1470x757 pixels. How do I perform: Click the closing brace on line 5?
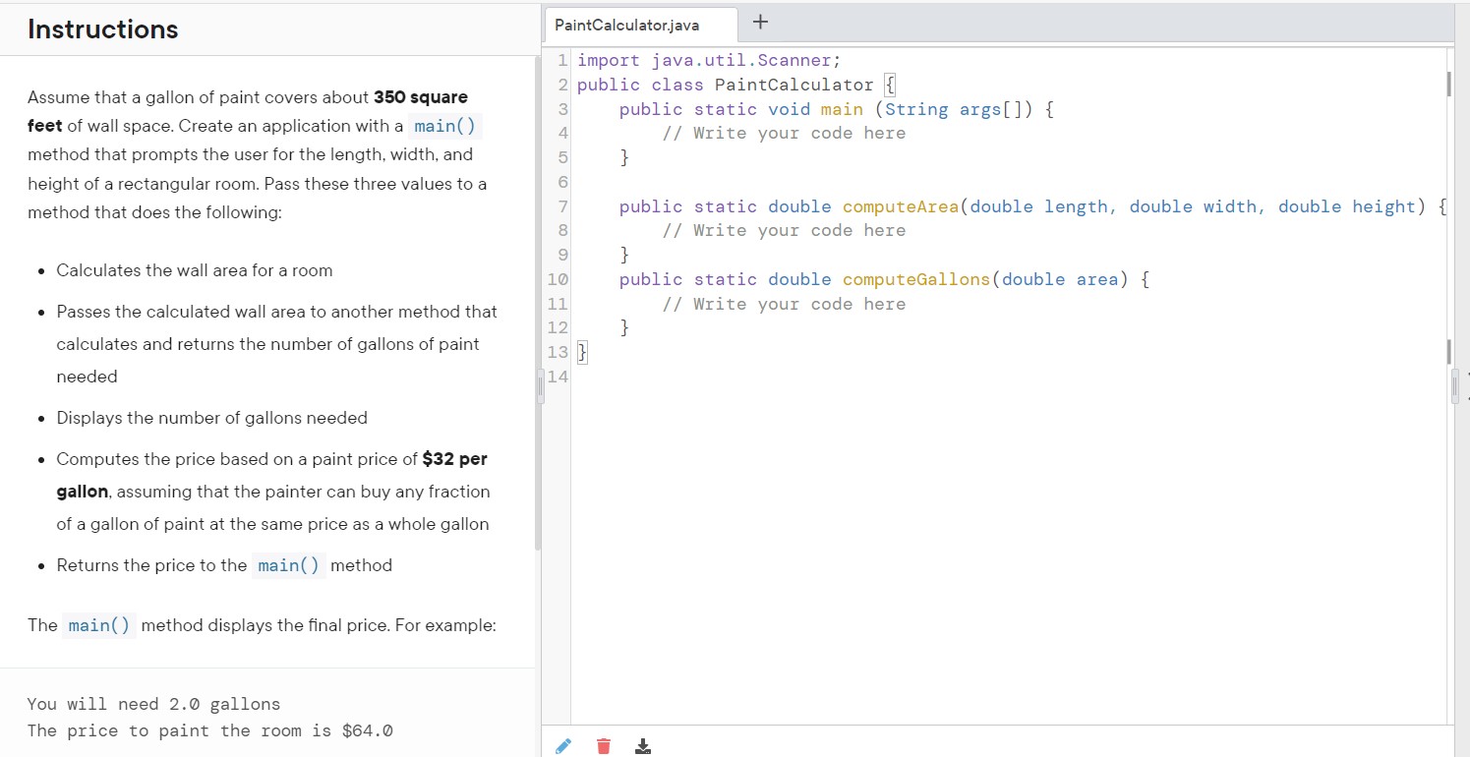624,157
